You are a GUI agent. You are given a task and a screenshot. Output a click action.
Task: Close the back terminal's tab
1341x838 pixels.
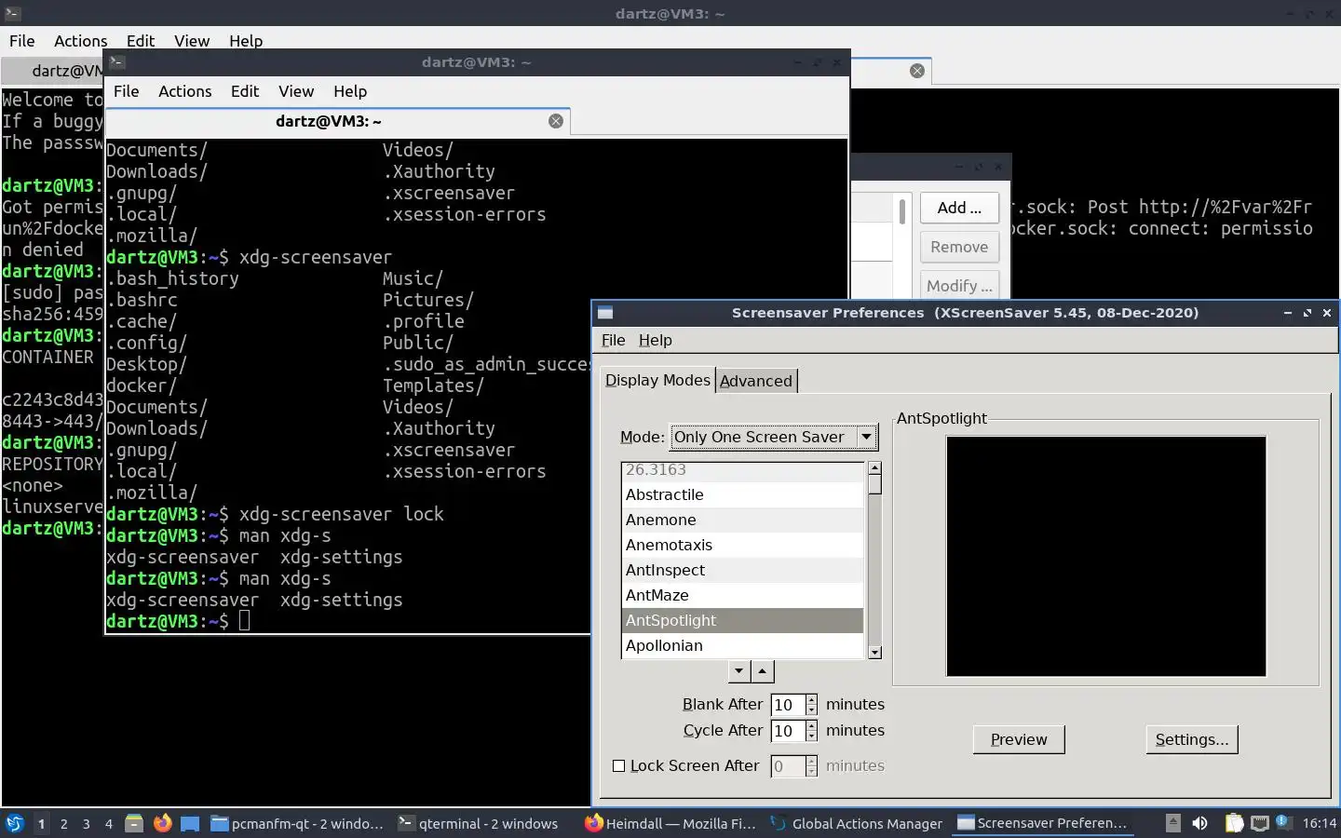click(x=917, y=71)
